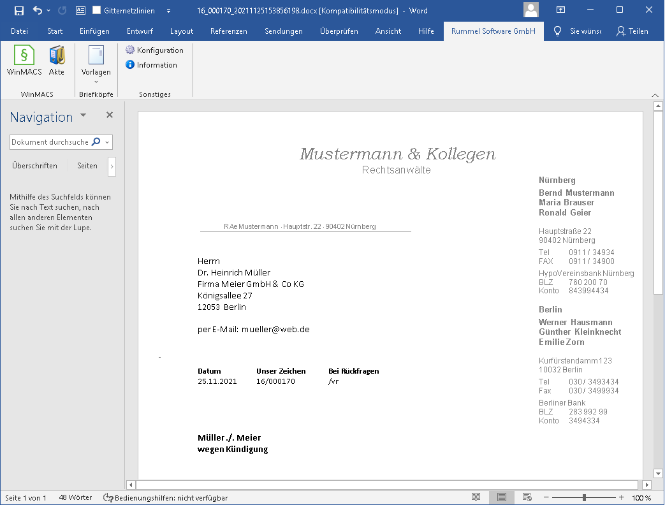Image resolution: width=665 pixels, height=505 pixels.
Task: Open the Datei menu
Action: point(20,31)
